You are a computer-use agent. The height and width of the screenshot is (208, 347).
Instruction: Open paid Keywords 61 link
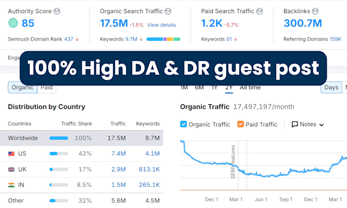point(229,39)
